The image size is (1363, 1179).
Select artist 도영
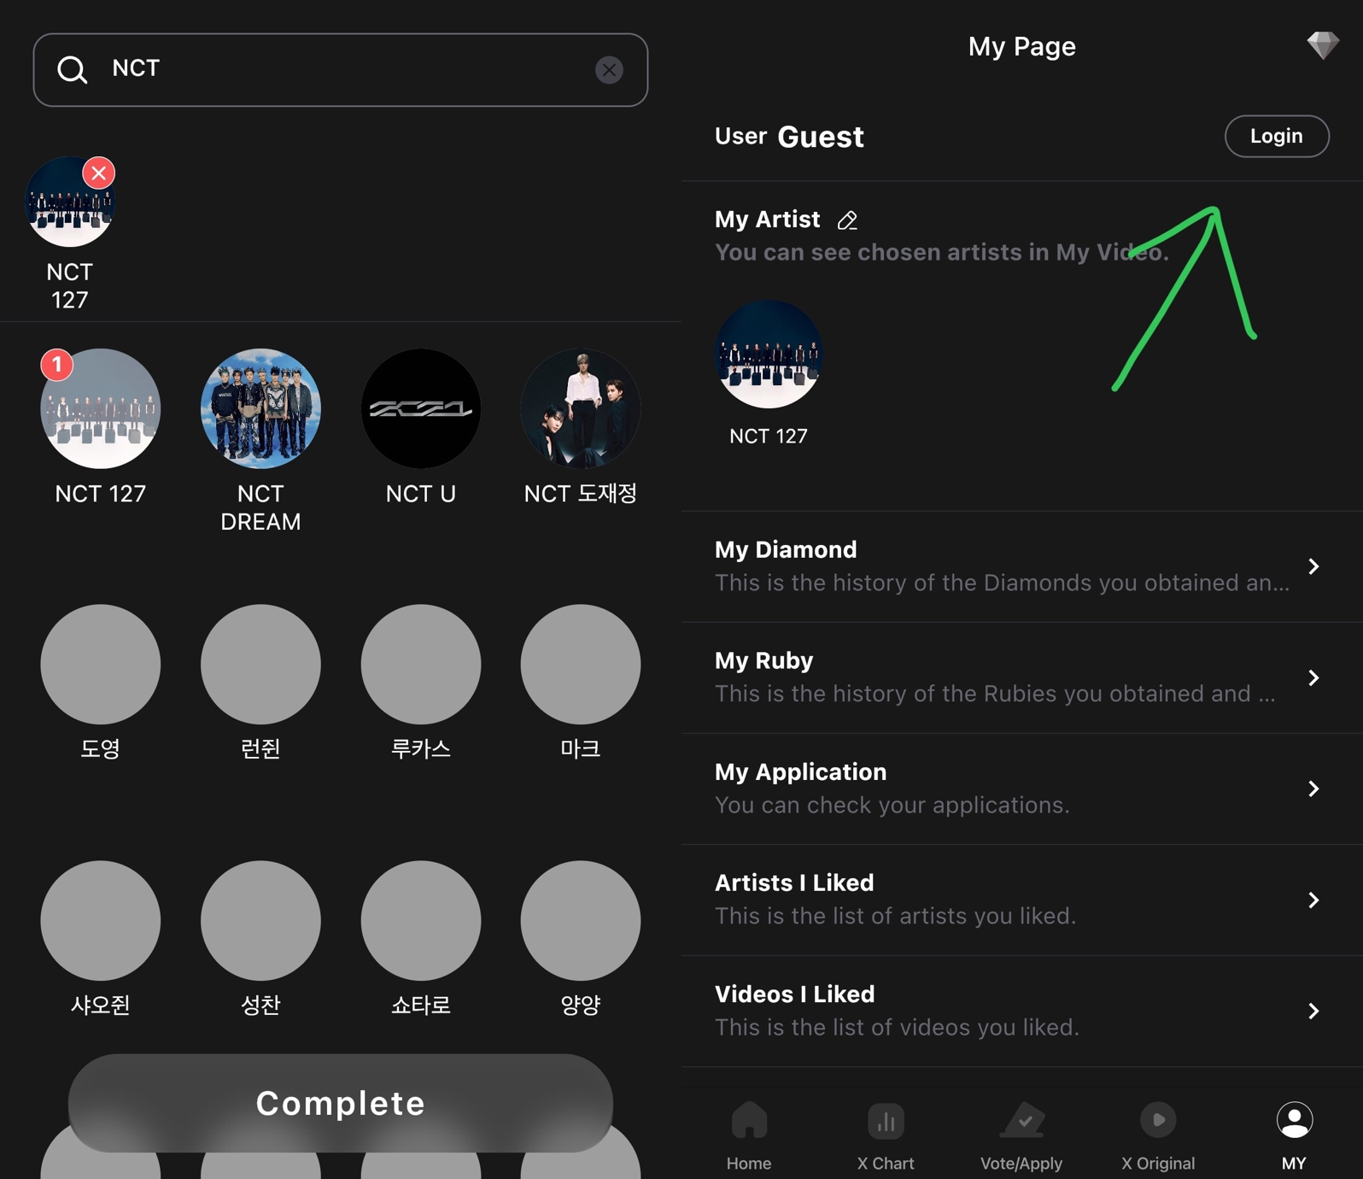pos(101,665)
